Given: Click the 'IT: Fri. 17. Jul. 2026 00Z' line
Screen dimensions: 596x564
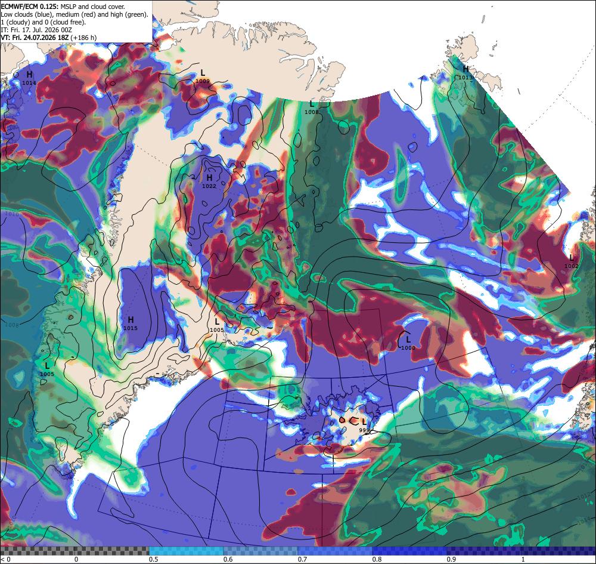Looking at the screenshot, I should pos(36,30).
